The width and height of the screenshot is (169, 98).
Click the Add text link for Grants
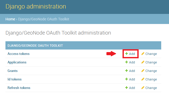click(132, 71)
